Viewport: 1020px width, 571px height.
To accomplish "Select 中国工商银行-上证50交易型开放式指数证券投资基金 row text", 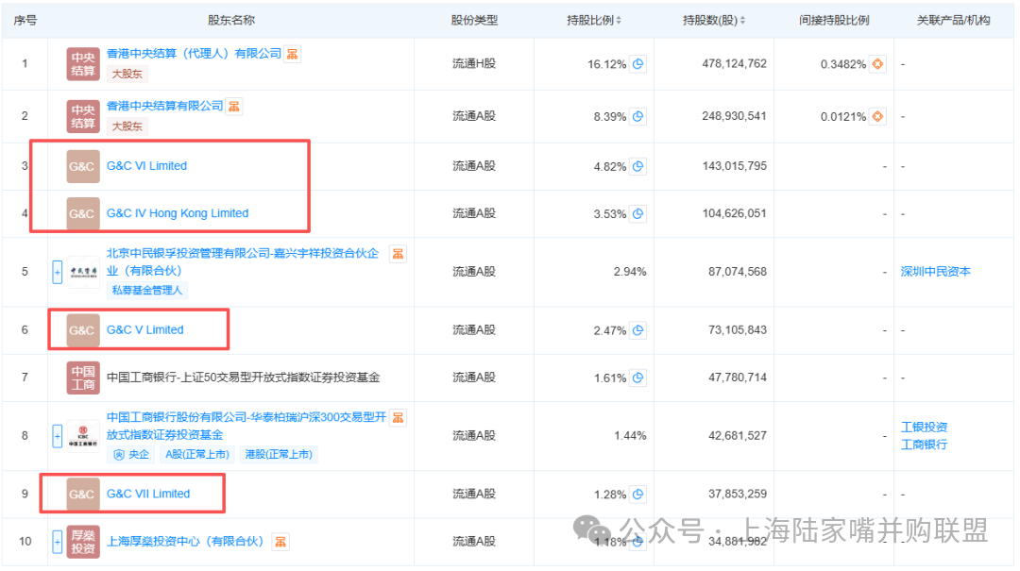I will (244, 378).
